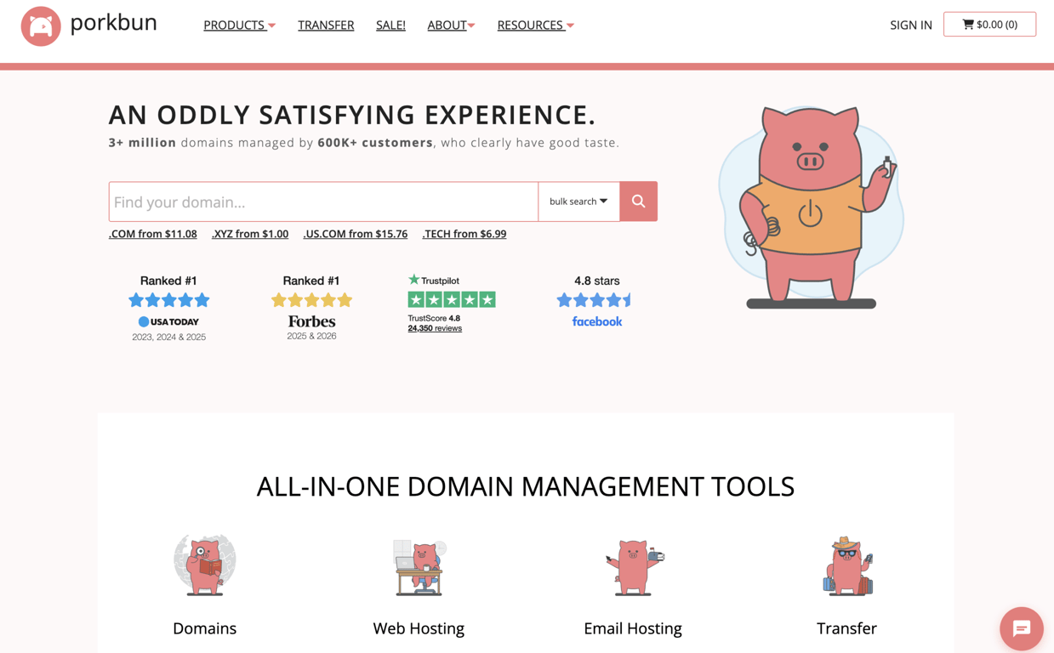Open the Domains label link
The width and height of the screenshot is (1054, 653).
coord(204,628)
